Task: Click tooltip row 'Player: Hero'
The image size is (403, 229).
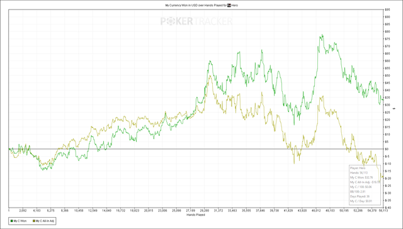Action: coord(358,168)
